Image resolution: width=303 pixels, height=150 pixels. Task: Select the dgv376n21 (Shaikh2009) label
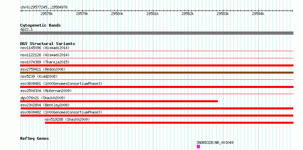click(x=43, y=98)
